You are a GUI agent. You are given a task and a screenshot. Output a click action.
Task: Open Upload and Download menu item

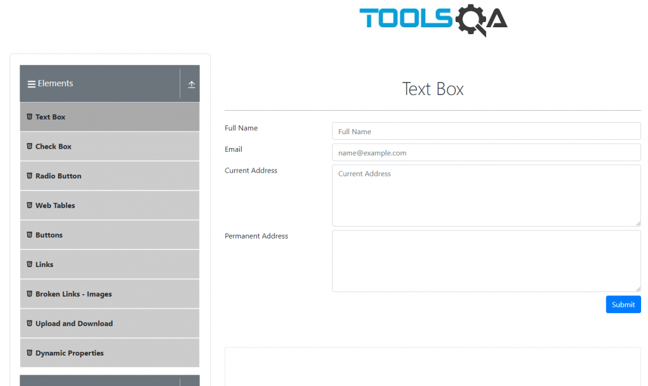pos(109,323)
